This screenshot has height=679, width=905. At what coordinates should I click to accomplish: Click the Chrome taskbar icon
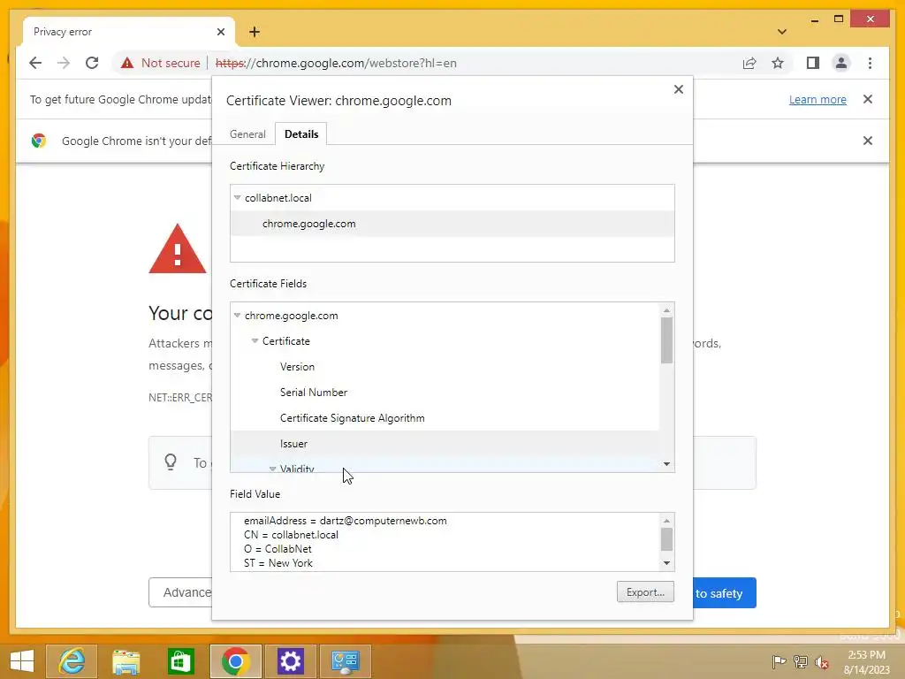pyautogui.click(x=235, y=661)
